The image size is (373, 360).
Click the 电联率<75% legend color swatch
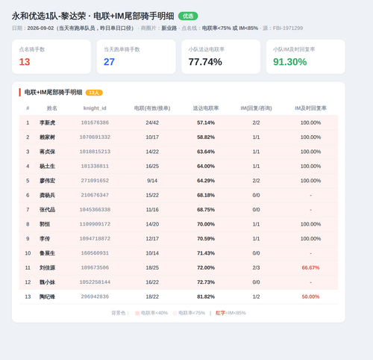175,313
